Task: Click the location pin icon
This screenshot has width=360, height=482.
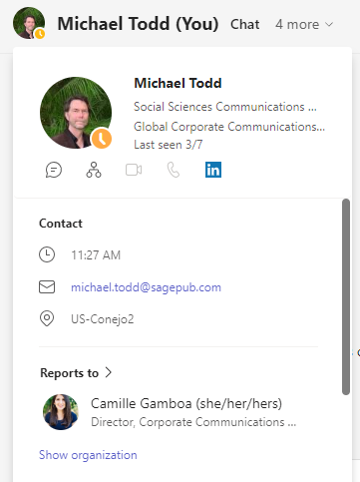Action: pyautogui.click(x=47, y=318)
